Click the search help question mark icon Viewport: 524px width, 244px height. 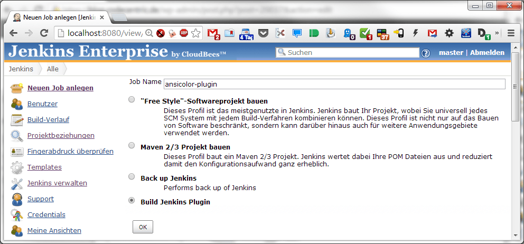pyautogui.click(x=426, y=53)
